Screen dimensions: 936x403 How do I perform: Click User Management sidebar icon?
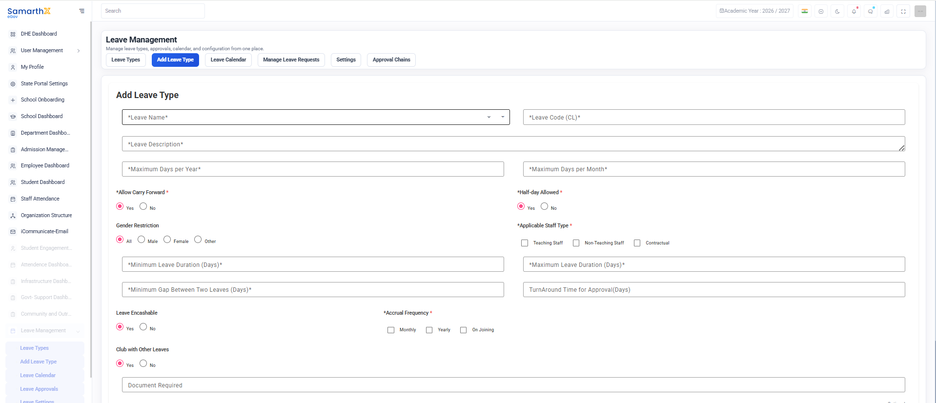pos(13,51)
